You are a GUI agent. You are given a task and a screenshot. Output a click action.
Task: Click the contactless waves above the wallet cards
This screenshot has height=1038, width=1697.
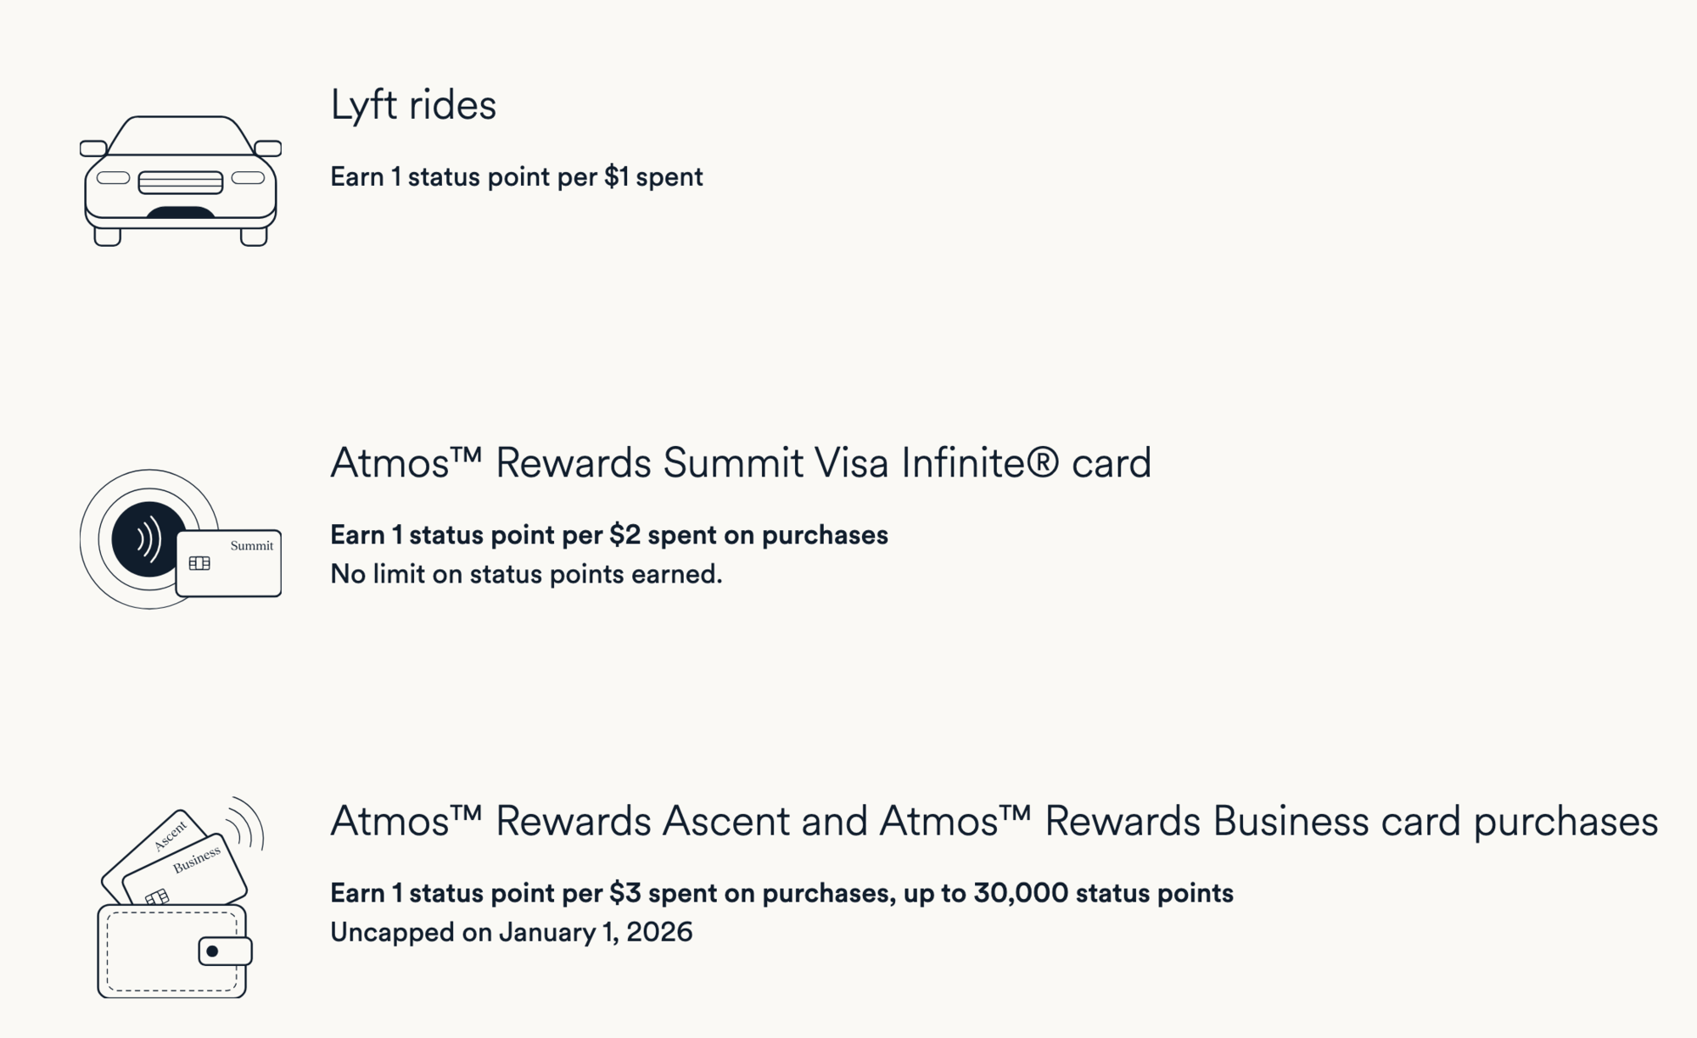click(246, 823)
